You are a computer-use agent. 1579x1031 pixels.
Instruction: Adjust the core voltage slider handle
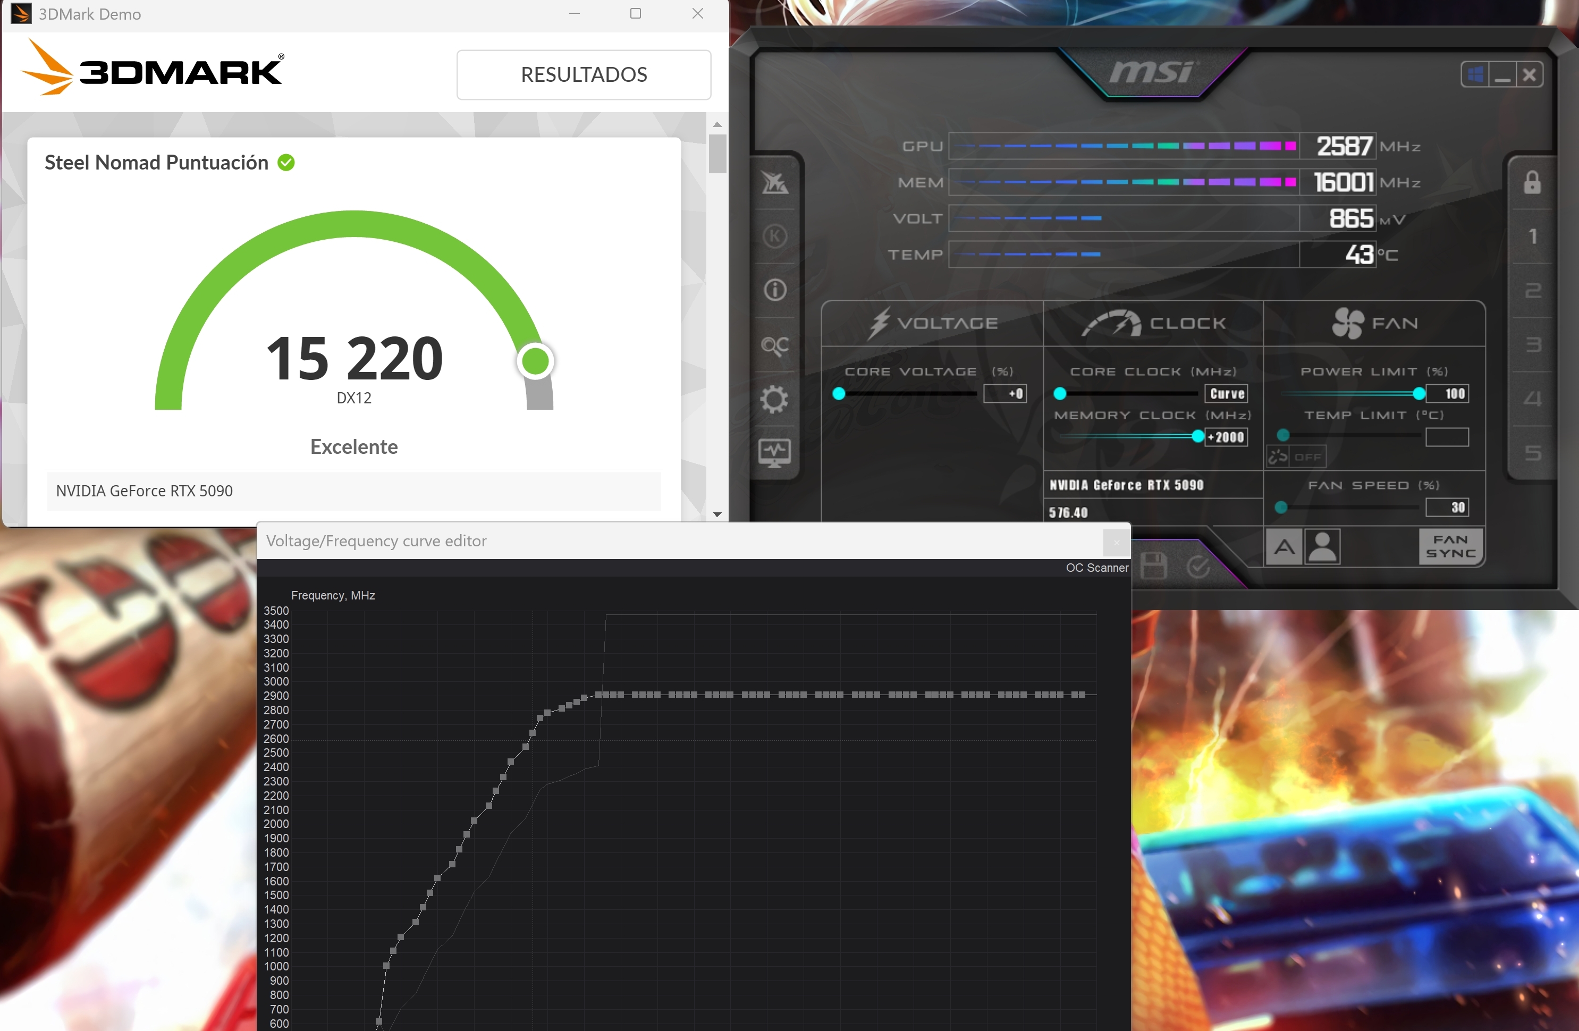(839, 393)
